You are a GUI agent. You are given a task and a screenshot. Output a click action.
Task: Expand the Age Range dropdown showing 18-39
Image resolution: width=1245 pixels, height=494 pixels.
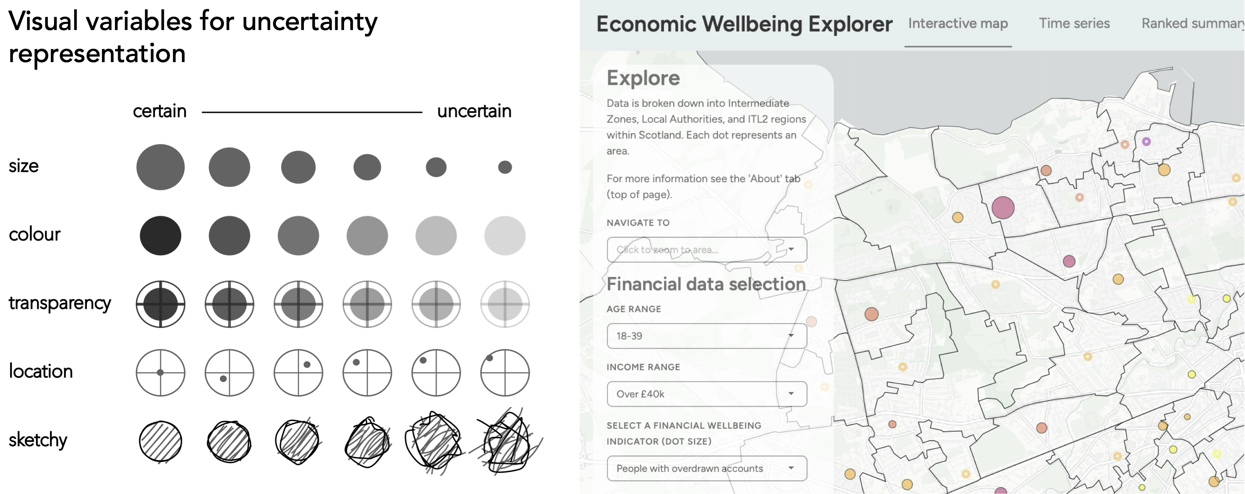click(706, 336)
